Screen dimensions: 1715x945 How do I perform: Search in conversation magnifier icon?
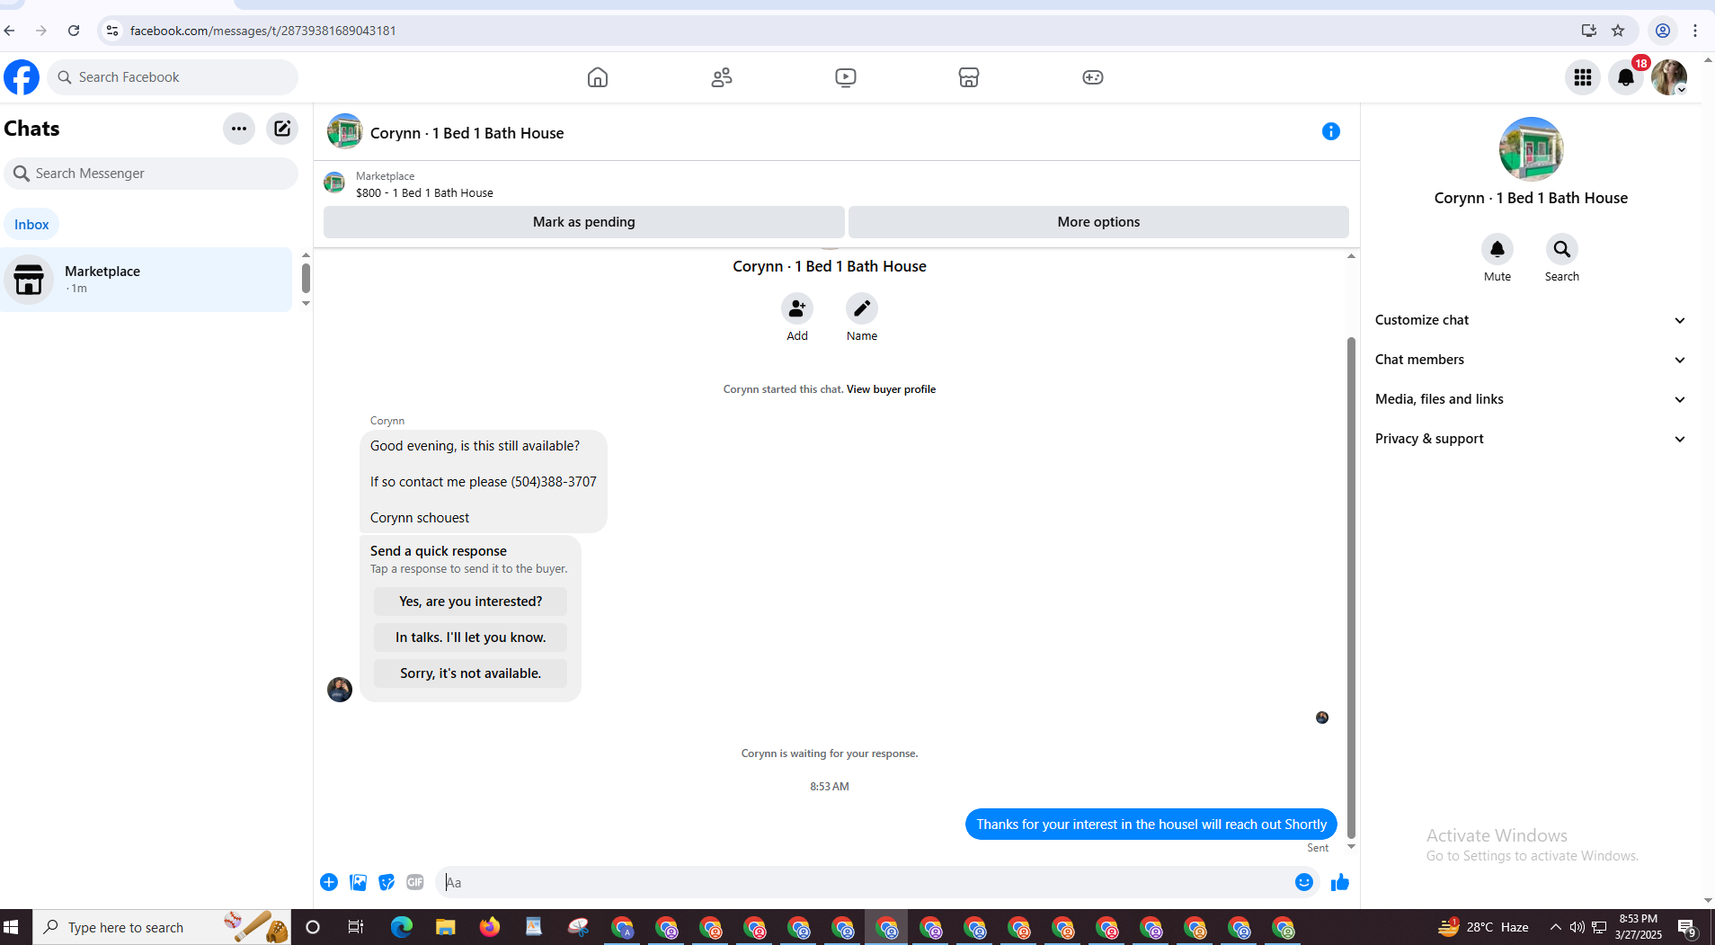pyautogui.click(x=1562, y=249)
